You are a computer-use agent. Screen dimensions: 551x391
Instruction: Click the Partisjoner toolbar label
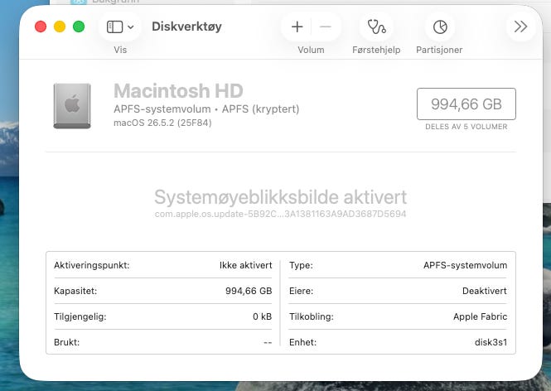pyautogui.click(x=439, y=50)
